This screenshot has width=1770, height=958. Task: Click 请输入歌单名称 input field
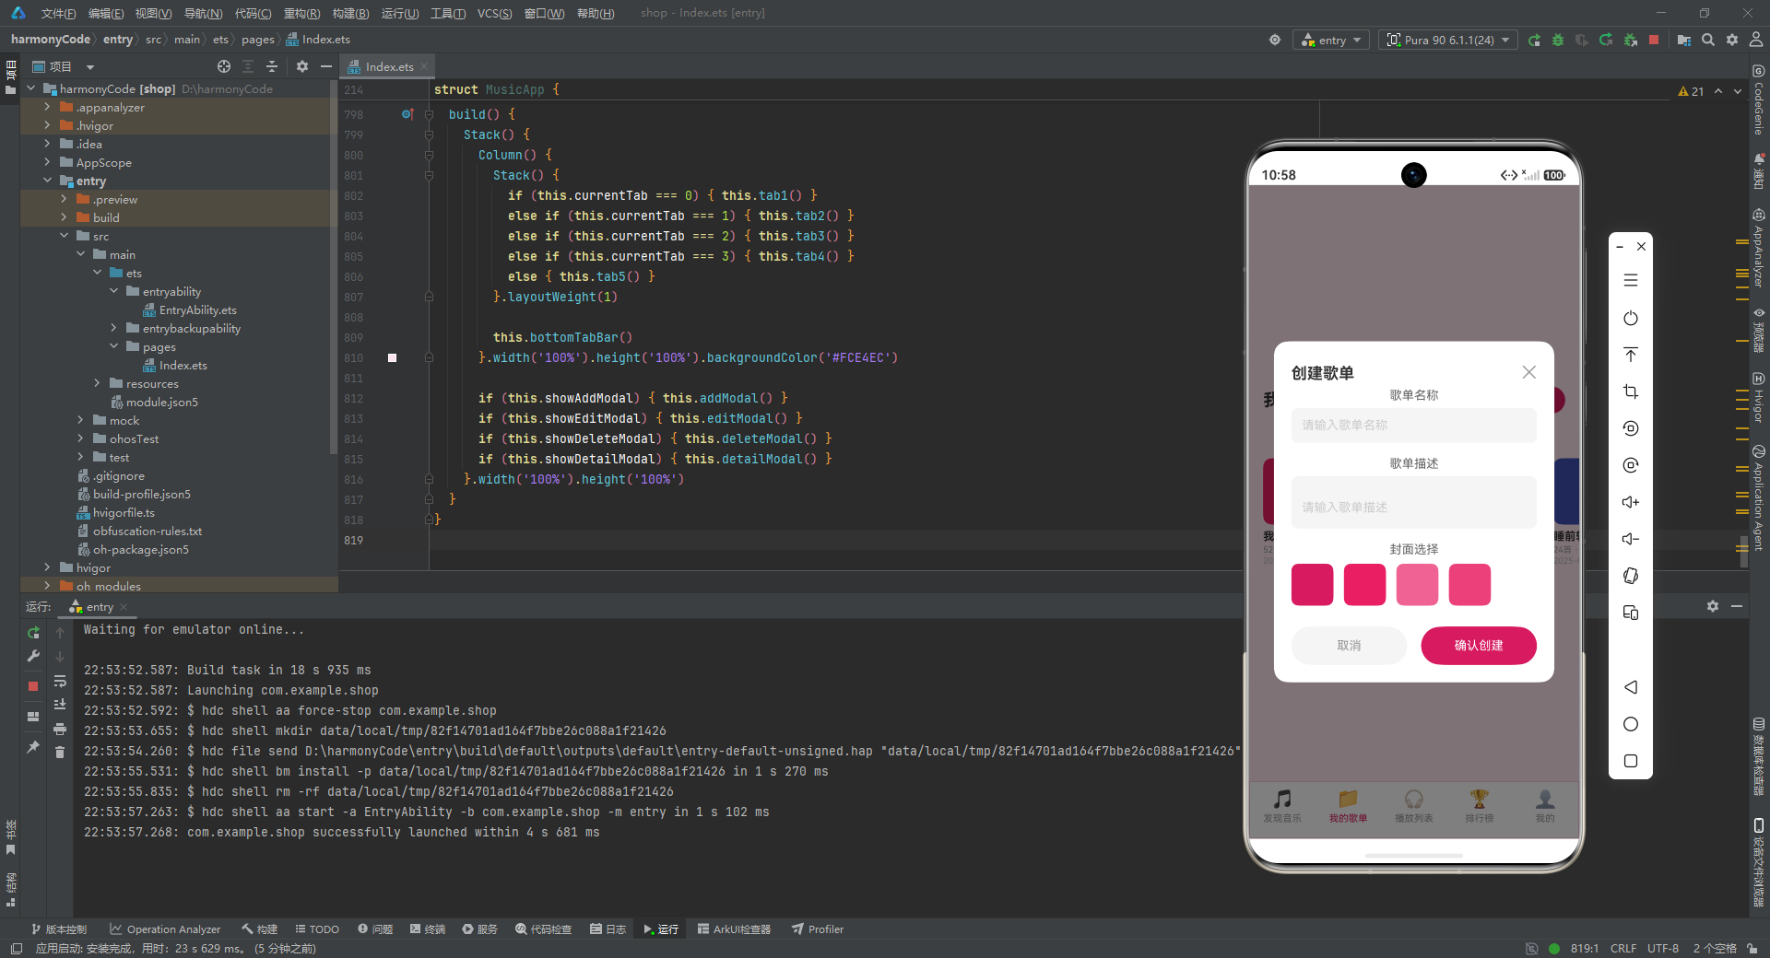(1413, 425)
